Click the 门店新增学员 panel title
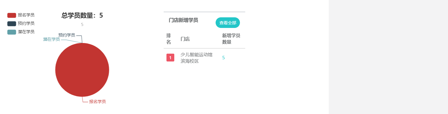The width and height of the screenshot is (448, 114). (184, 20)
